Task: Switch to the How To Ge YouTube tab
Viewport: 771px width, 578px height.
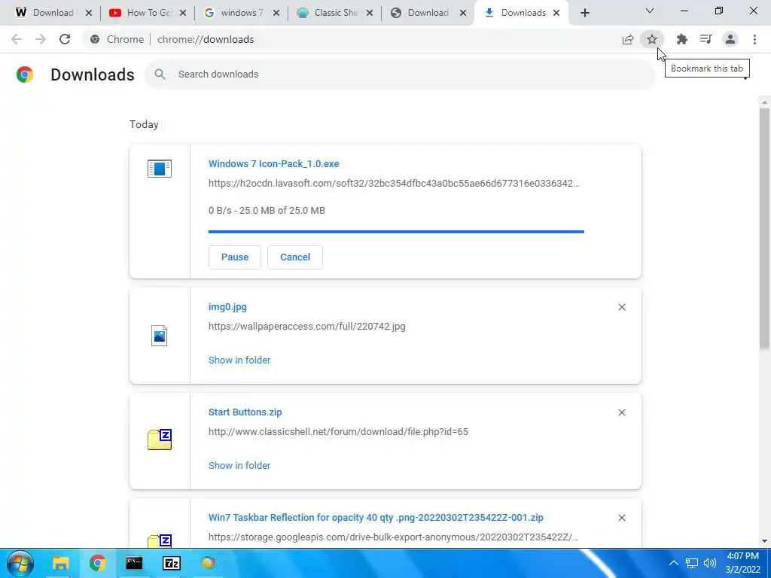Action: tap(148, 13)
